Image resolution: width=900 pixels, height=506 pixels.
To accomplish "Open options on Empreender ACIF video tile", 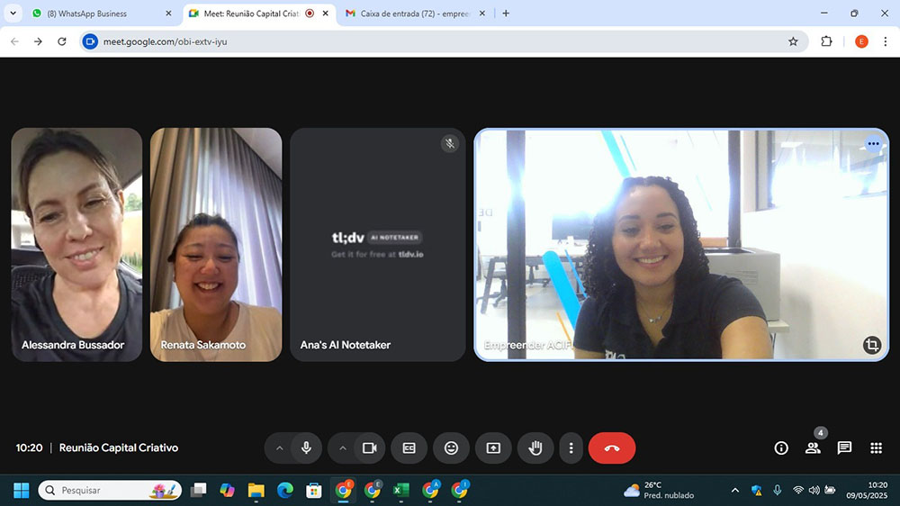I will (x=872, y=144).
